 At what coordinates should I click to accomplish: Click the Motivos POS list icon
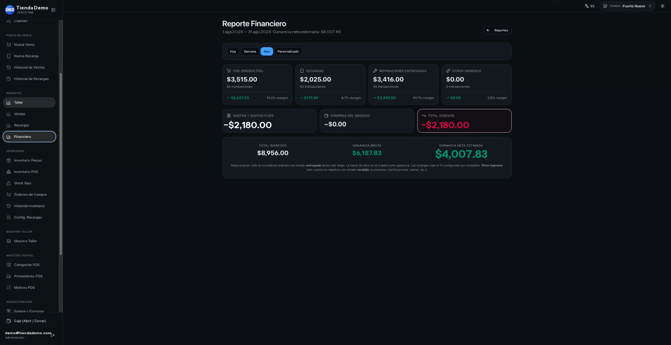9,288
